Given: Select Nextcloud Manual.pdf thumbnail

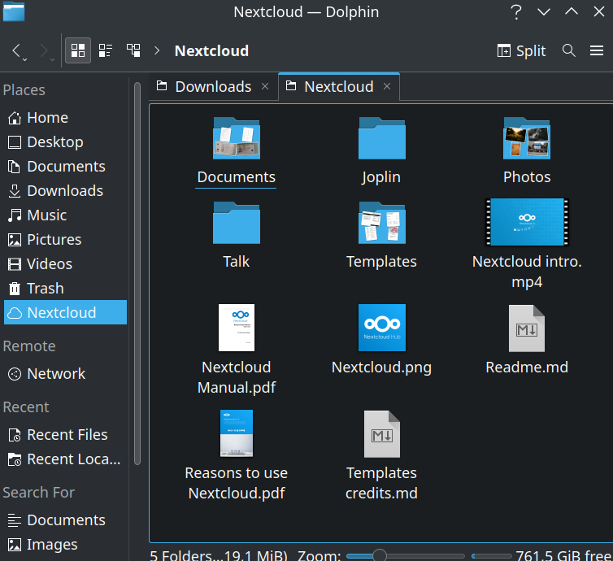Looking at the screenshot, I should [237, 328].
